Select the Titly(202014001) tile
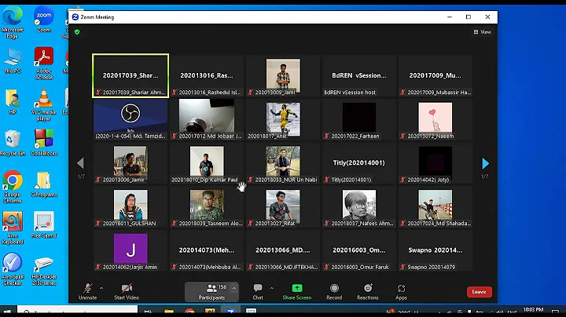566x317 pixels. pyautogui.click(x=358, y=163)
